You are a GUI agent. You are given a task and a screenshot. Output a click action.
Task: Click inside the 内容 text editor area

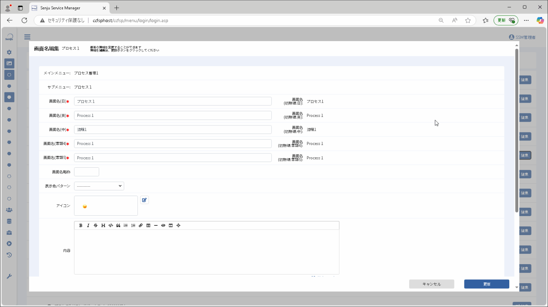click(207, 252)
